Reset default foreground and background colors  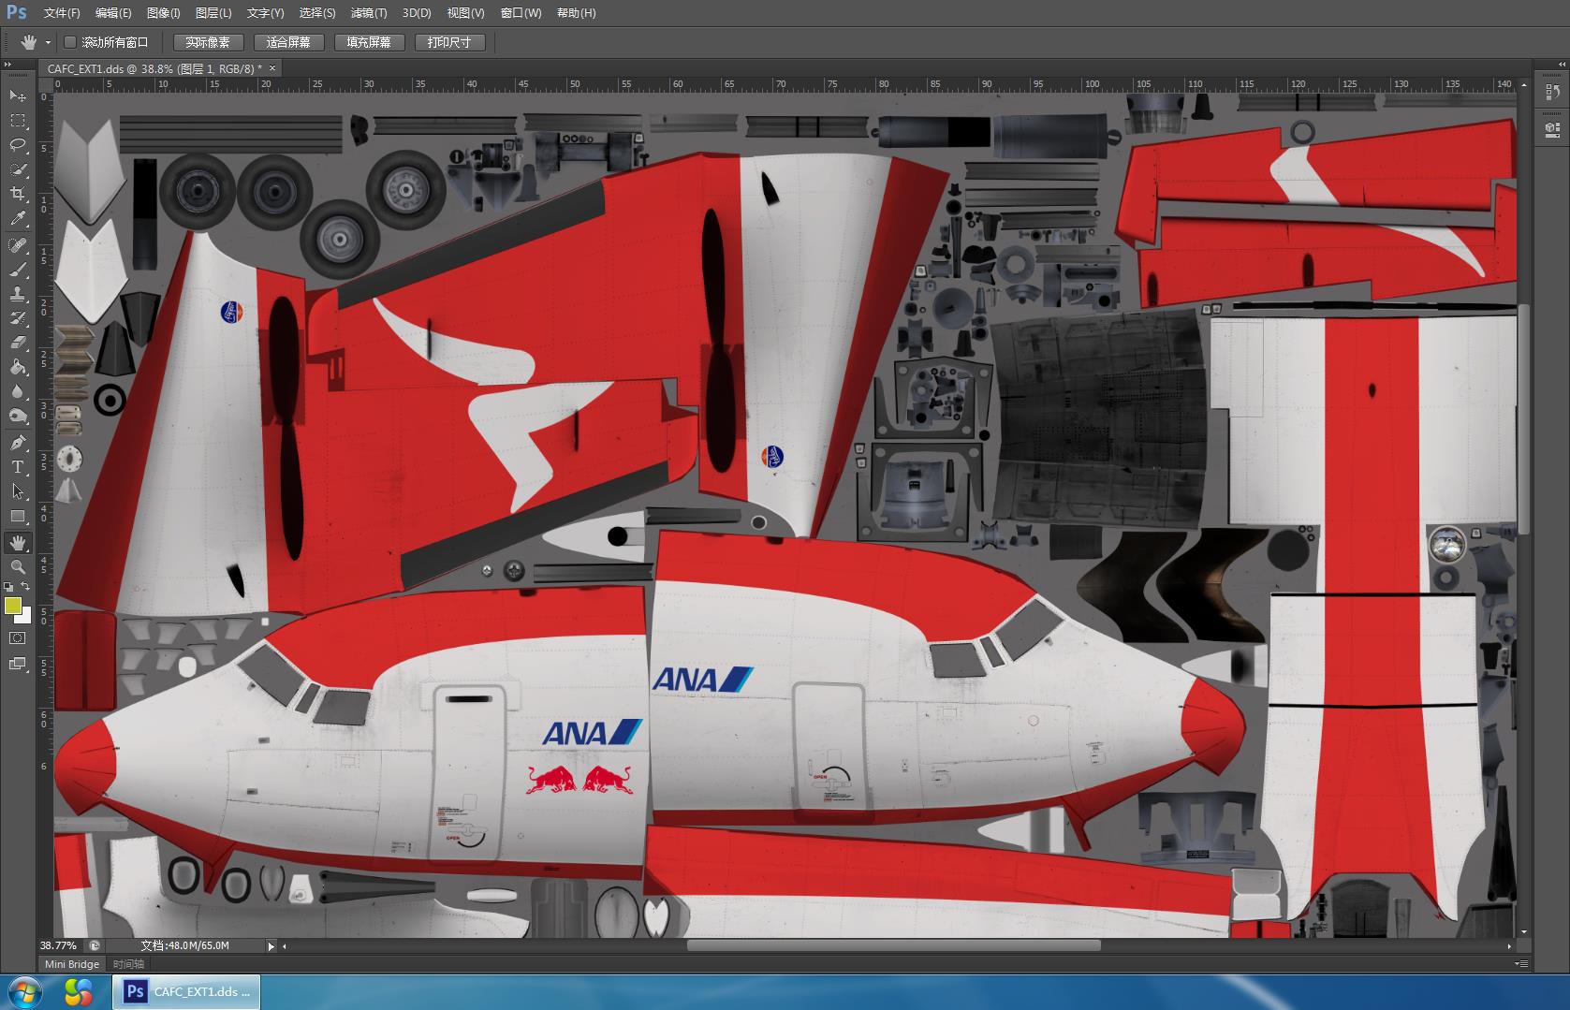click(9, 587)
